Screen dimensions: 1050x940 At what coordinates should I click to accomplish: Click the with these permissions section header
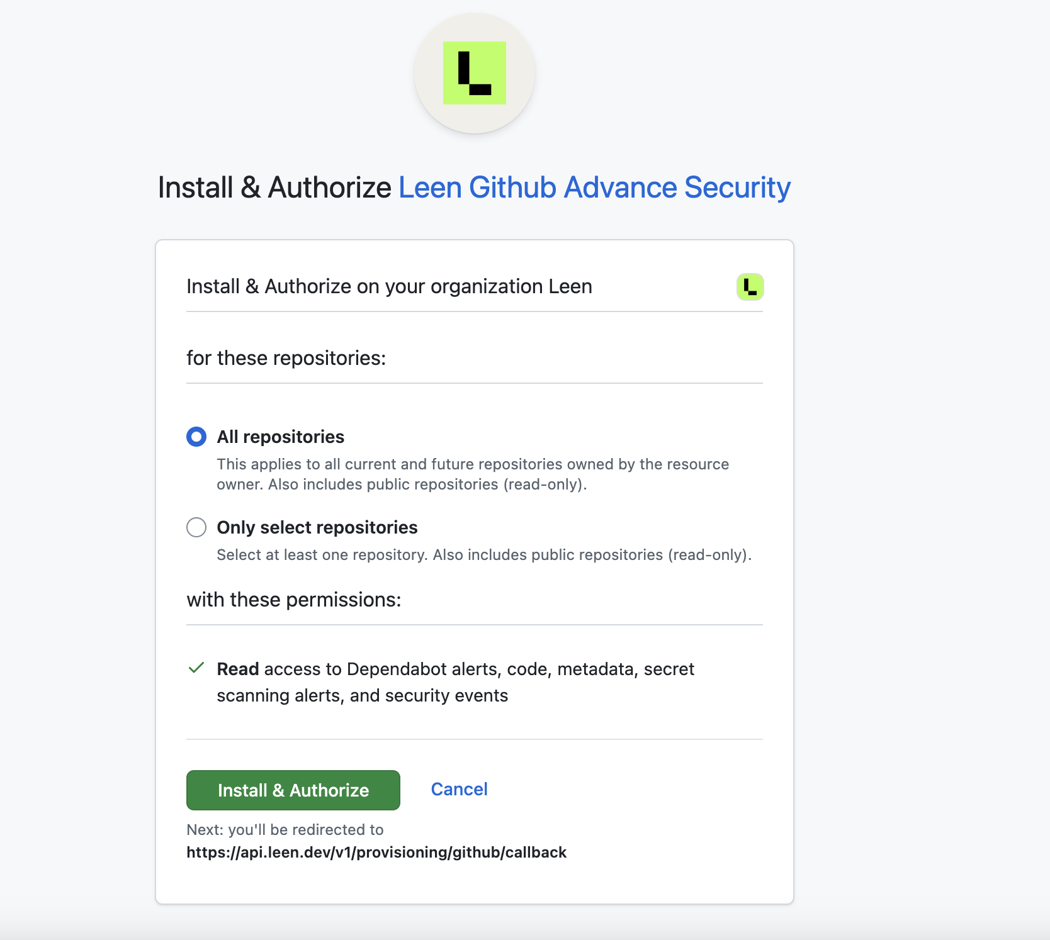pyautogui.click(x=294, y=599)
